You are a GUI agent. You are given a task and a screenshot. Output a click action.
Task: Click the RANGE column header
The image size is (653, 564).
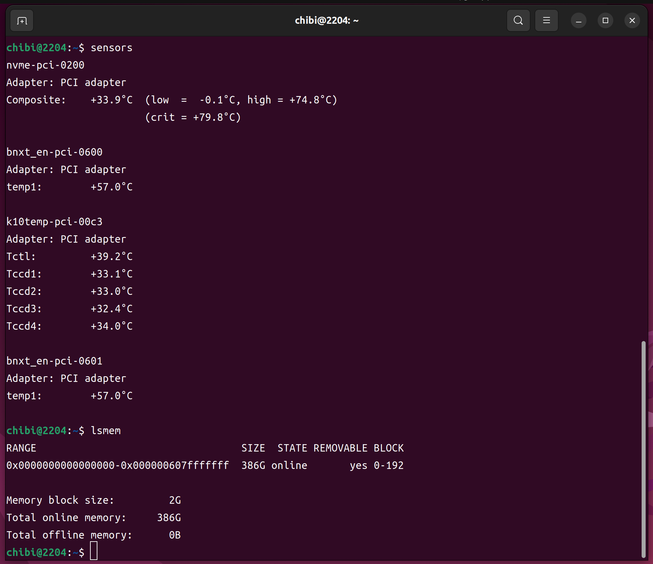click(x=21, y=448)
